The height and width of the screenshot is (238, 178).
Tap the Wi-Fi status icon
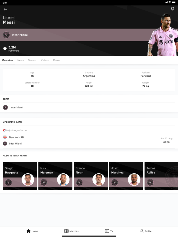[x=170, y=2]
